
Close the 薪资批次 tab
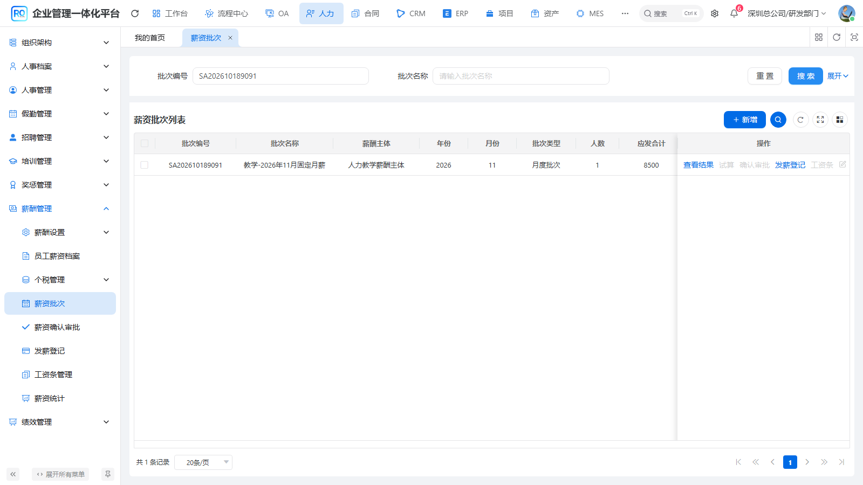[x=230, y=38]
